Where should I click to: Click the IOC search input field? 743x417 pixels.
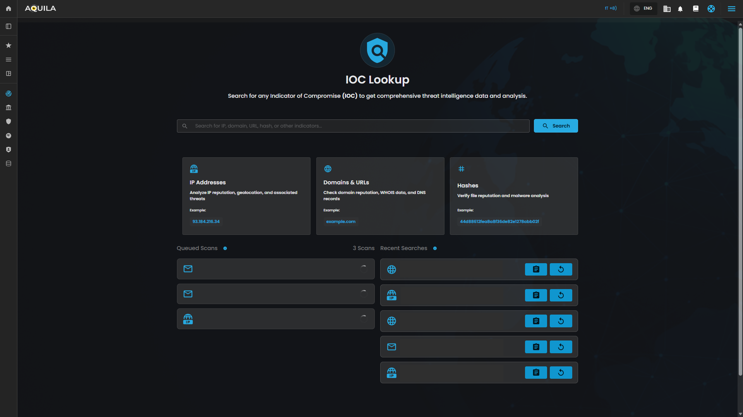353,126
